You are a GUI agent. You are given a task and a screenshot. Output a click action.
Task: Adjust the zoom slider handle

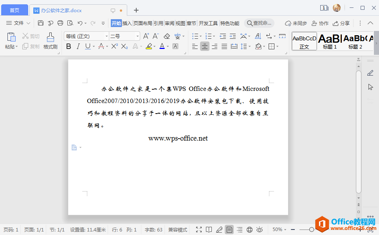pos(311,230)
